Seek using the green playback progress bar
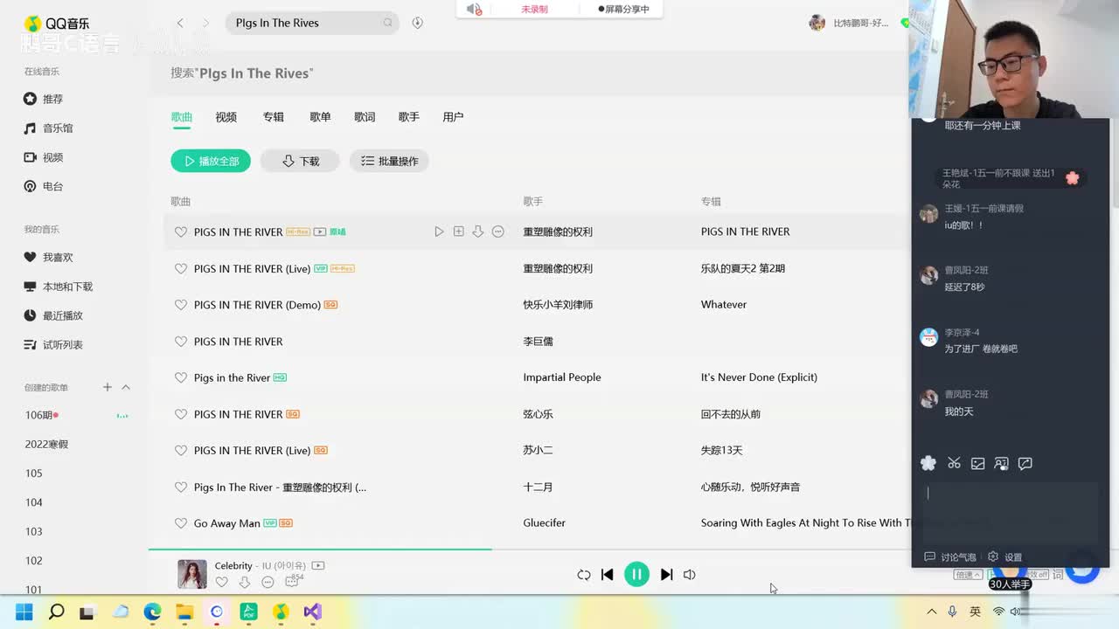The image size is (1119, 629). click(x=320, y=549)
